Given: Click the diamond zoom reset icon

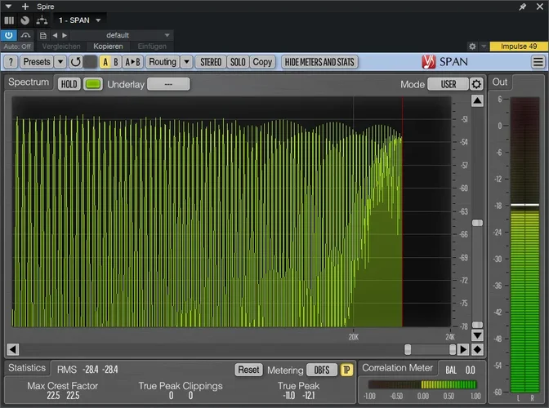Looking at the screenshot, I should (477, 349).
